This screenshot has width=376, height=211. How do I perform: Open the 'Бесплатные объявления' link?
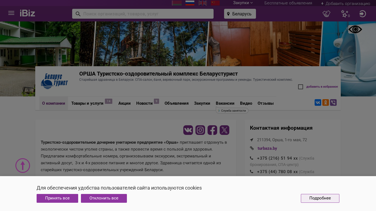(288, 3)
